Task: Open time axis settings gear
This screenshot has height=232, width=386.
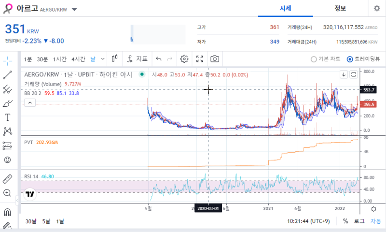Action: pyautogui.click(x=373, y=209)
